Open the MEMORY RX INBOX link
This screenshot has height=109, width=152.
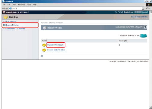click(x=55, y=45)
